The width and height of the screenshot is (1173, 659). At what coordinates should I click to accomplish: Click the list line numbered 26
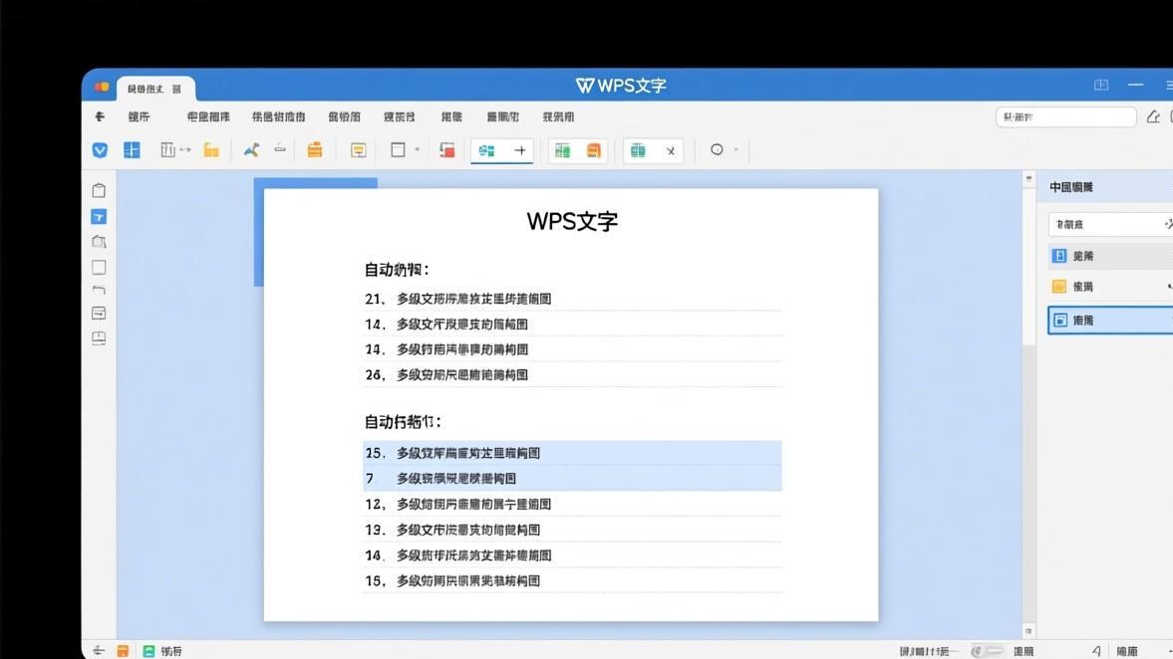tap(572, 375)
